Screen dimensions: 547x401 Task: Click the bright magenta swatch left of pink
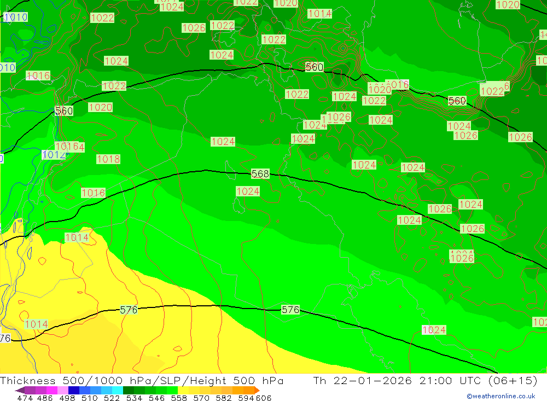pos(51,390)
